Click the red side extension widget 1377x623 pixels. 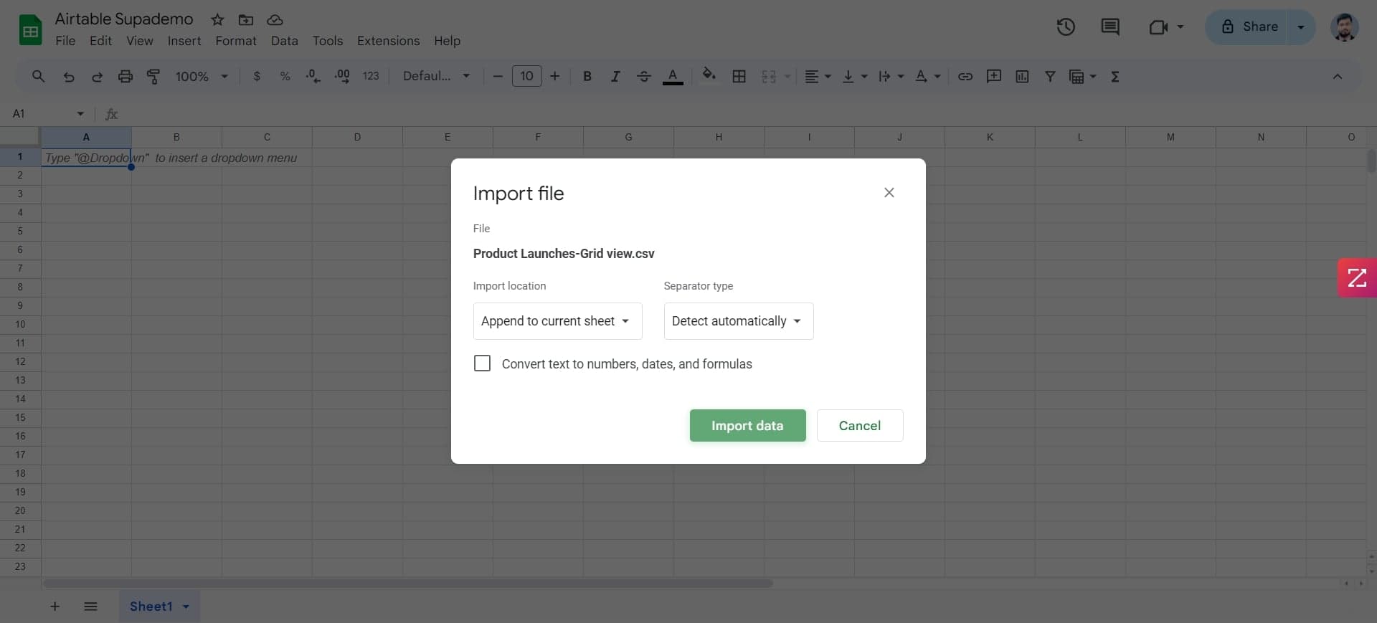coord(1357,277)
